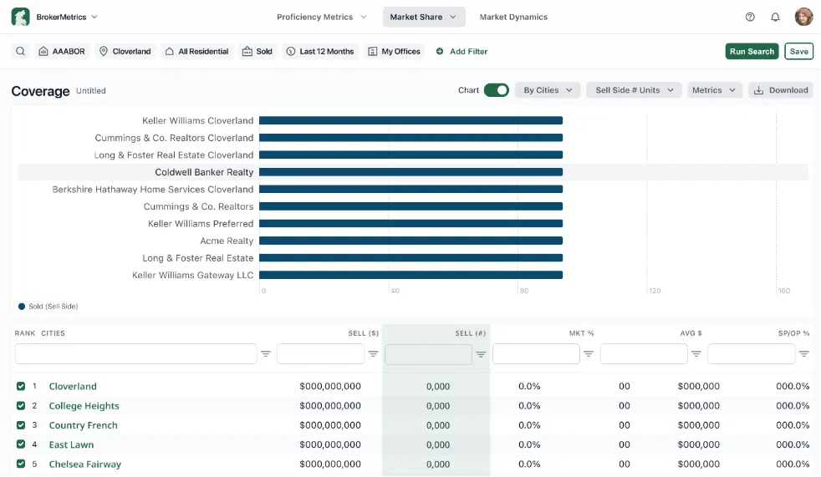Sort by the SP/OP % column header
The height and width of the screenshot is (477, 821).
(x=793, y=333)
